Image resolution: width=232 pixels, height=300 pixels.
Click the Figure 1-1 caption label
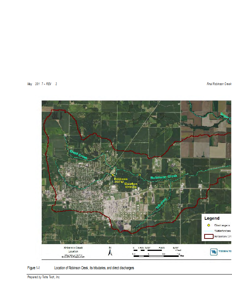point(33,268)
